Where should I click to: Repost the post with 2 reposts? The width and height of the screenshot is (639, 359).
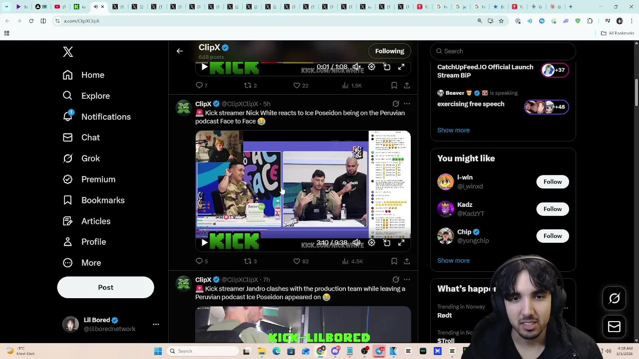[x=250, y=85]
